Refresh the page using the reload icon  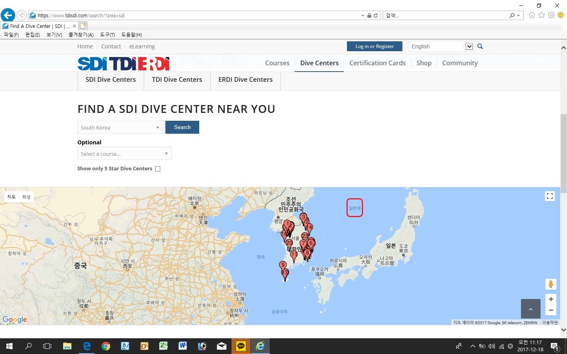[x=376, y=15]
